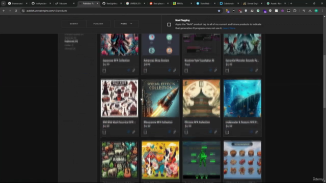
Task: Open the green browser profile avatar
Action: pos(316,11)
